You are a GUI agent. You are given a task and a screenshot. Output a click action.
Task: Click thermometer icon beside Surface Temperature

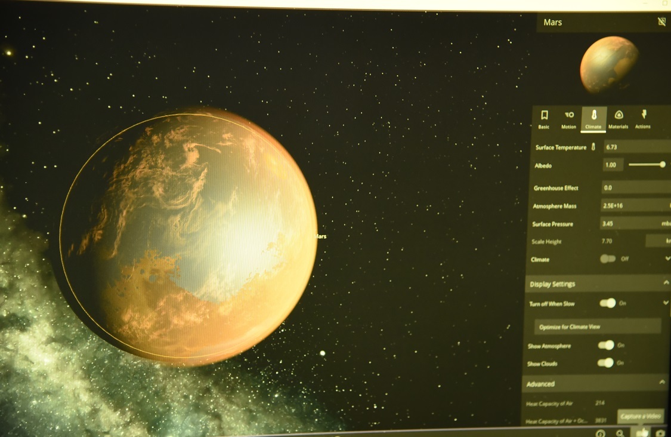[593, 147]
